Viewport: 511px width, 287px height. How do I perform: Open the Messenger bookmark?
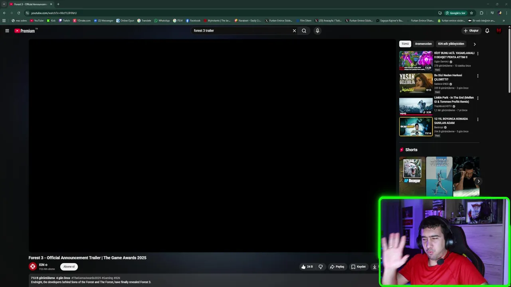[x=104, y=21]
